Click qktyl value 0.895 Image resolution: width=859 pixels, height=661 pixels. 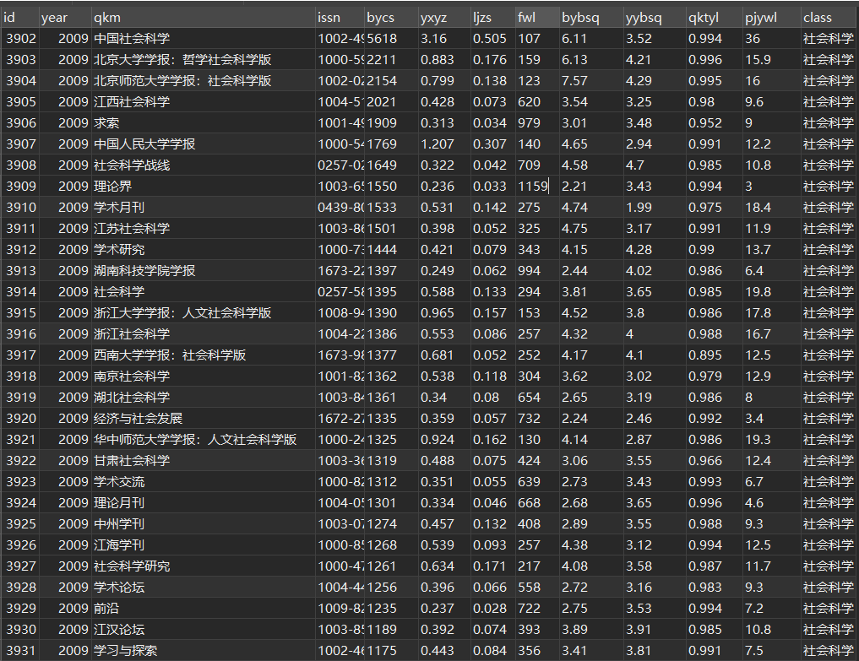715,355
